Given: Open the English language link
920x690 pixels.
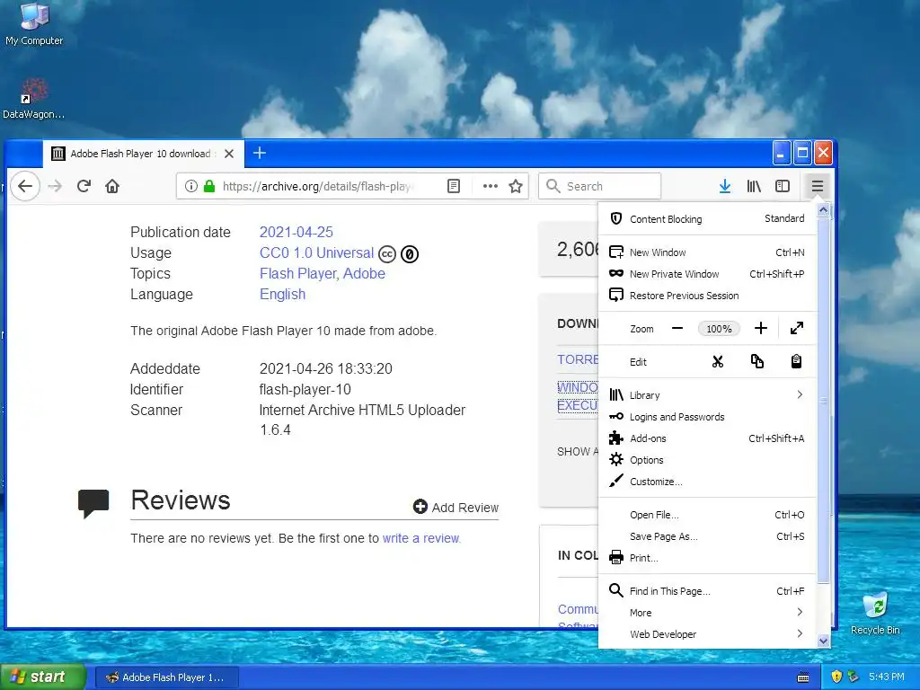Looking at the screenshot, I should coord(283,294).
